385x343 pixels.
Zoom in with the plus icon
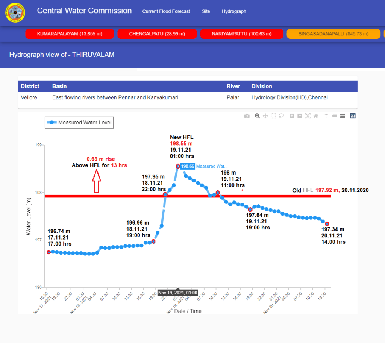pos(292,116)
